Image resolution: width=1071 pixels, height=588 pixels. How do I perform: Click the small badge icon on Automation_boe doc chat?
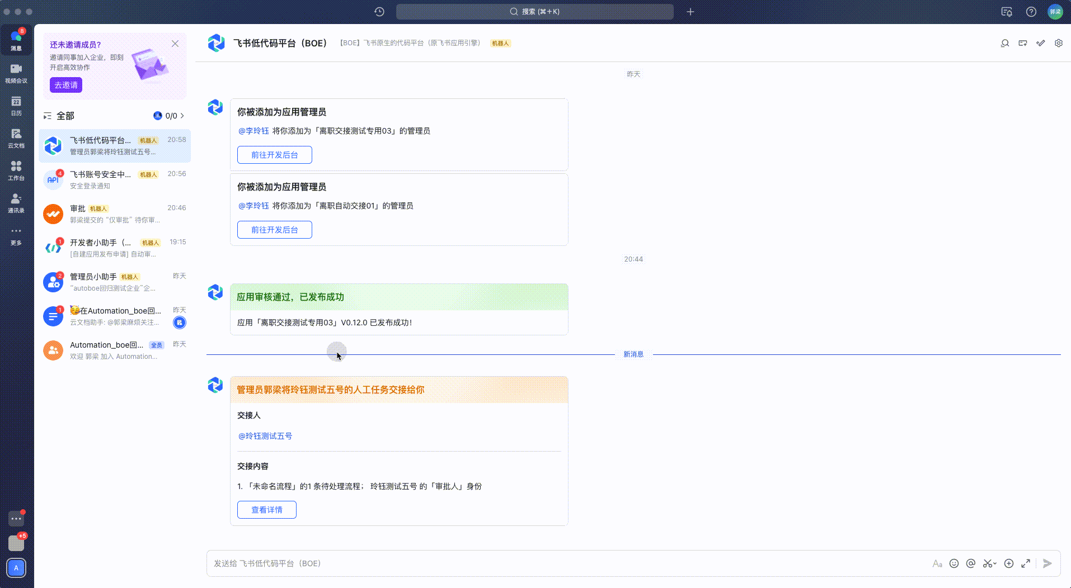pyautogui.click(x=180, y=323)
